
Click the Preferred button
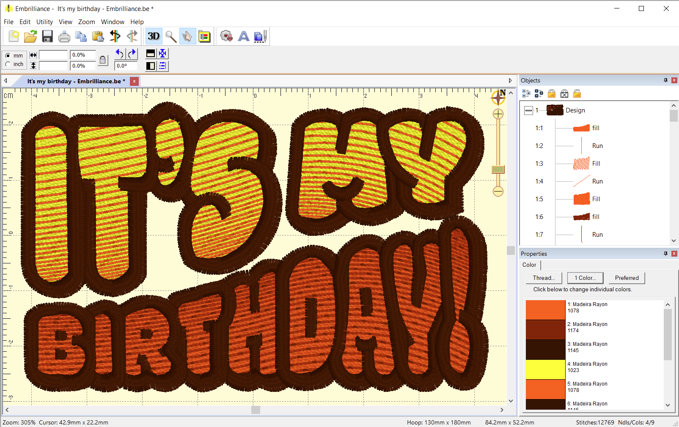pos(627,278)
